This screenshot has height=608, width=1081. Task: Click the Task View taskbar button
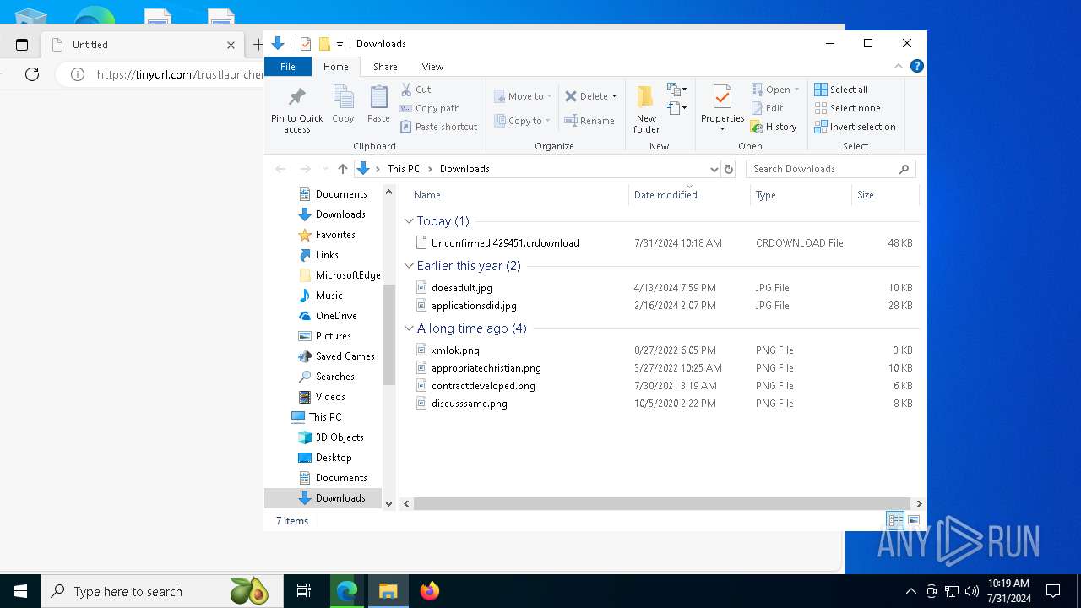click(x=304, y=591)
